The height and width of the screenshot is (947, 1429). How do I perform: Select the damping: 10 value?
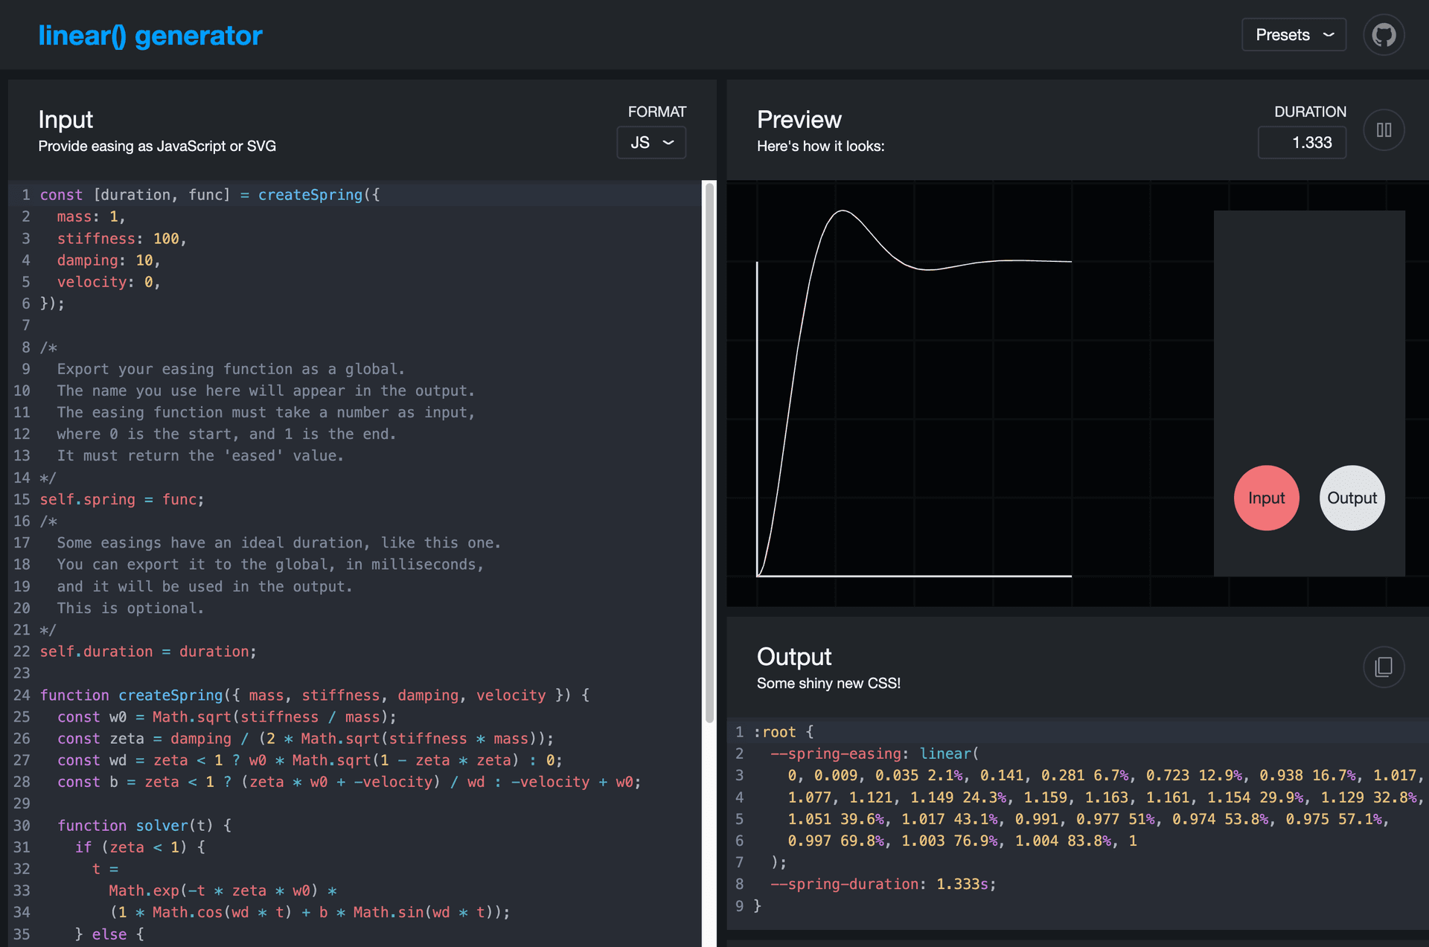pyautogui.click(x=145, y=260)
